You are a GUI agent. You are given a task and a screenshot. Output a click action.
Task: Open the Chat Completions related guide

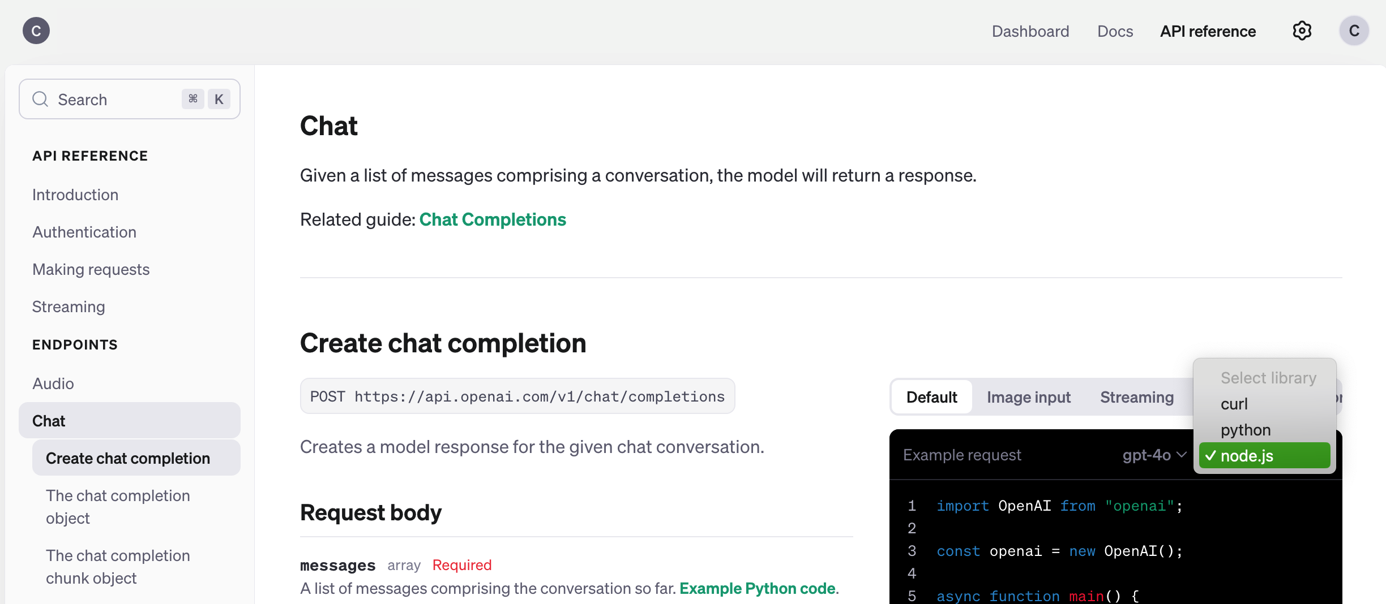(493, 219)
